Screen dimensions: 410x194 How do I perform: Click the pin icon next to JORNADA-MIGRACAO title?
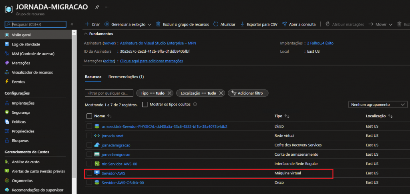click(97, 7)
